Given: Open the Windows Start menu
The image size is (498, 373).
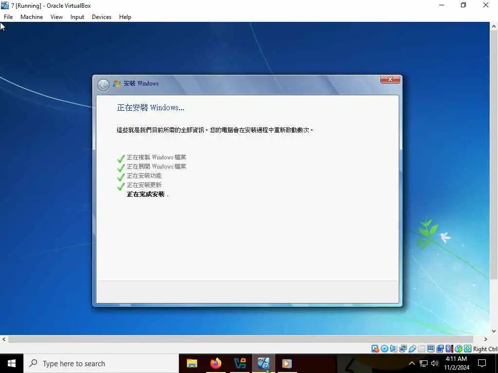Looking at the screenshot, I should pos(12,363).
